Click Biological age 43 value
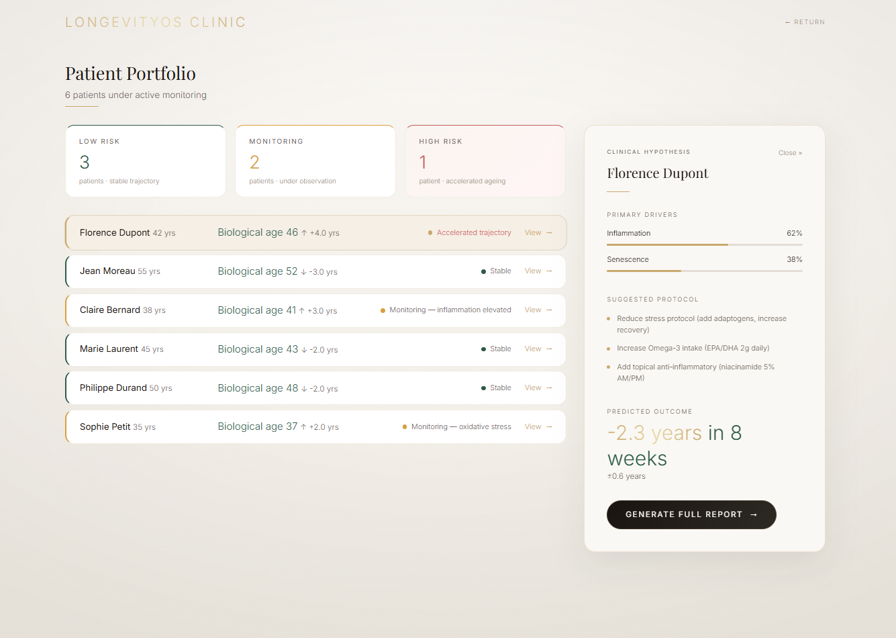The height and width of the screenshot is (638, 896). point(258,349)
